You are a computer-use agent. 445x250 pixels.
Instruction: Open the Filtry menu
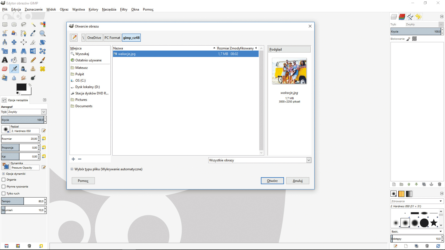tap(123, 9)
